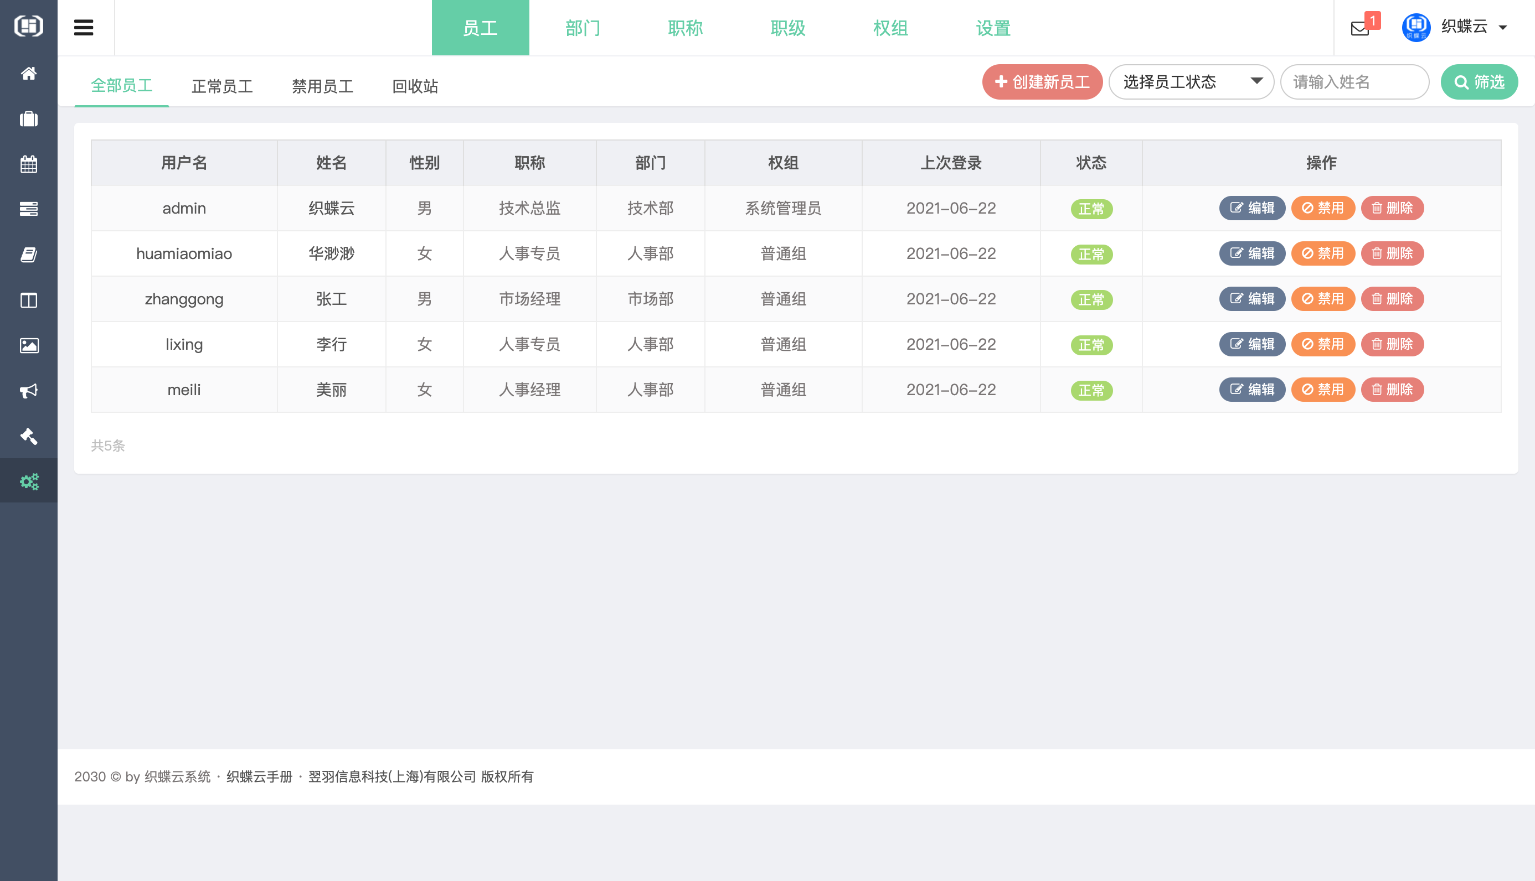Click the name search input field
The height and width of the screenshot is (881, 1535).
(1354, 82)
